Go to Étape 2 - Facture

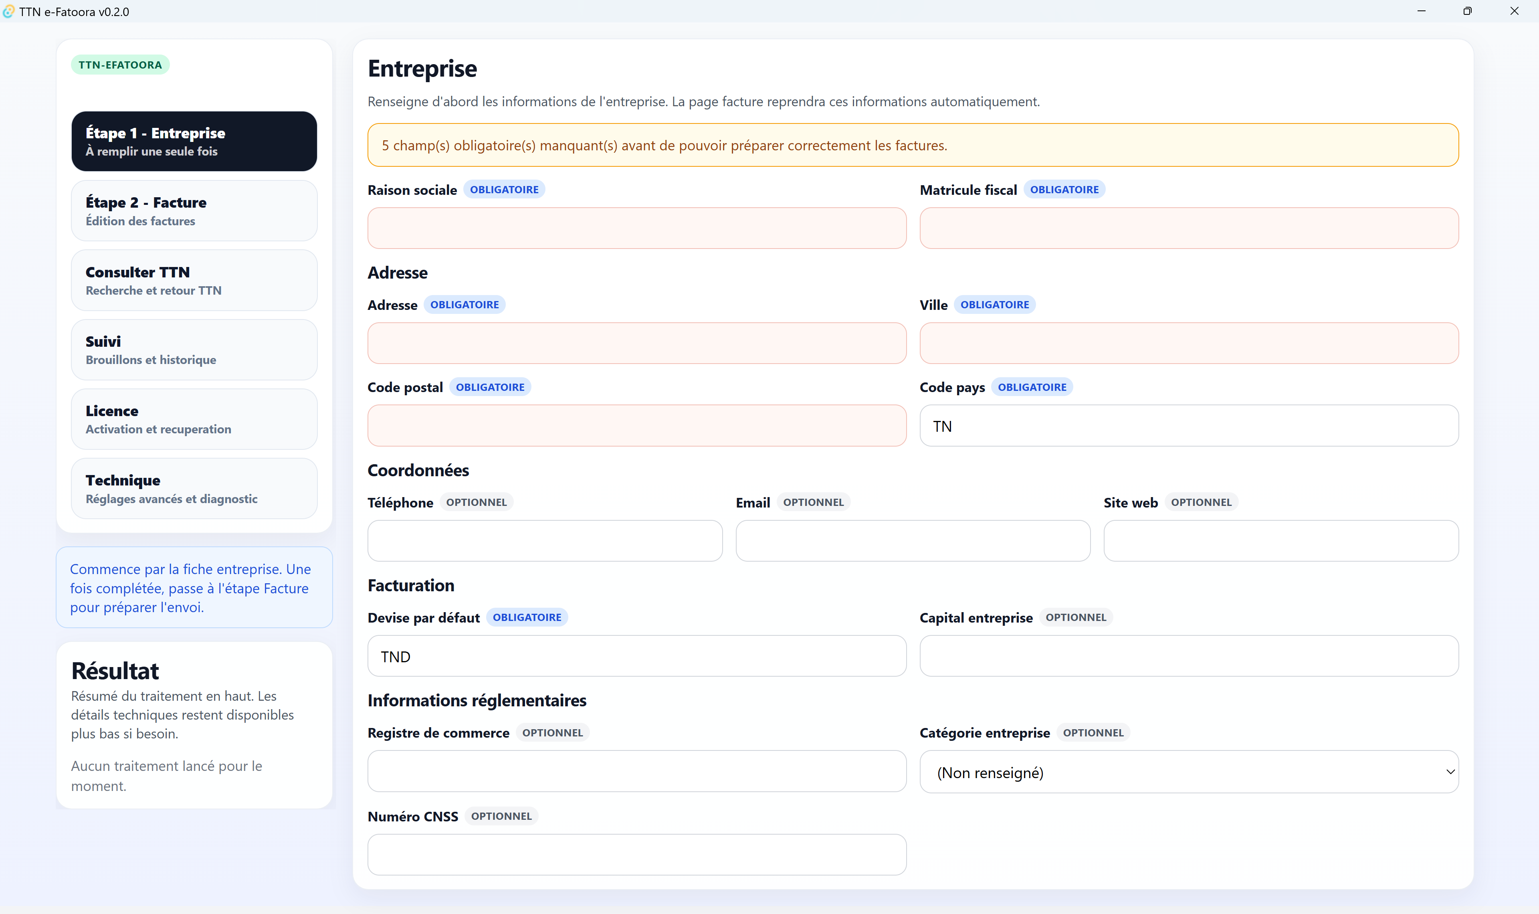coord(194,210)
